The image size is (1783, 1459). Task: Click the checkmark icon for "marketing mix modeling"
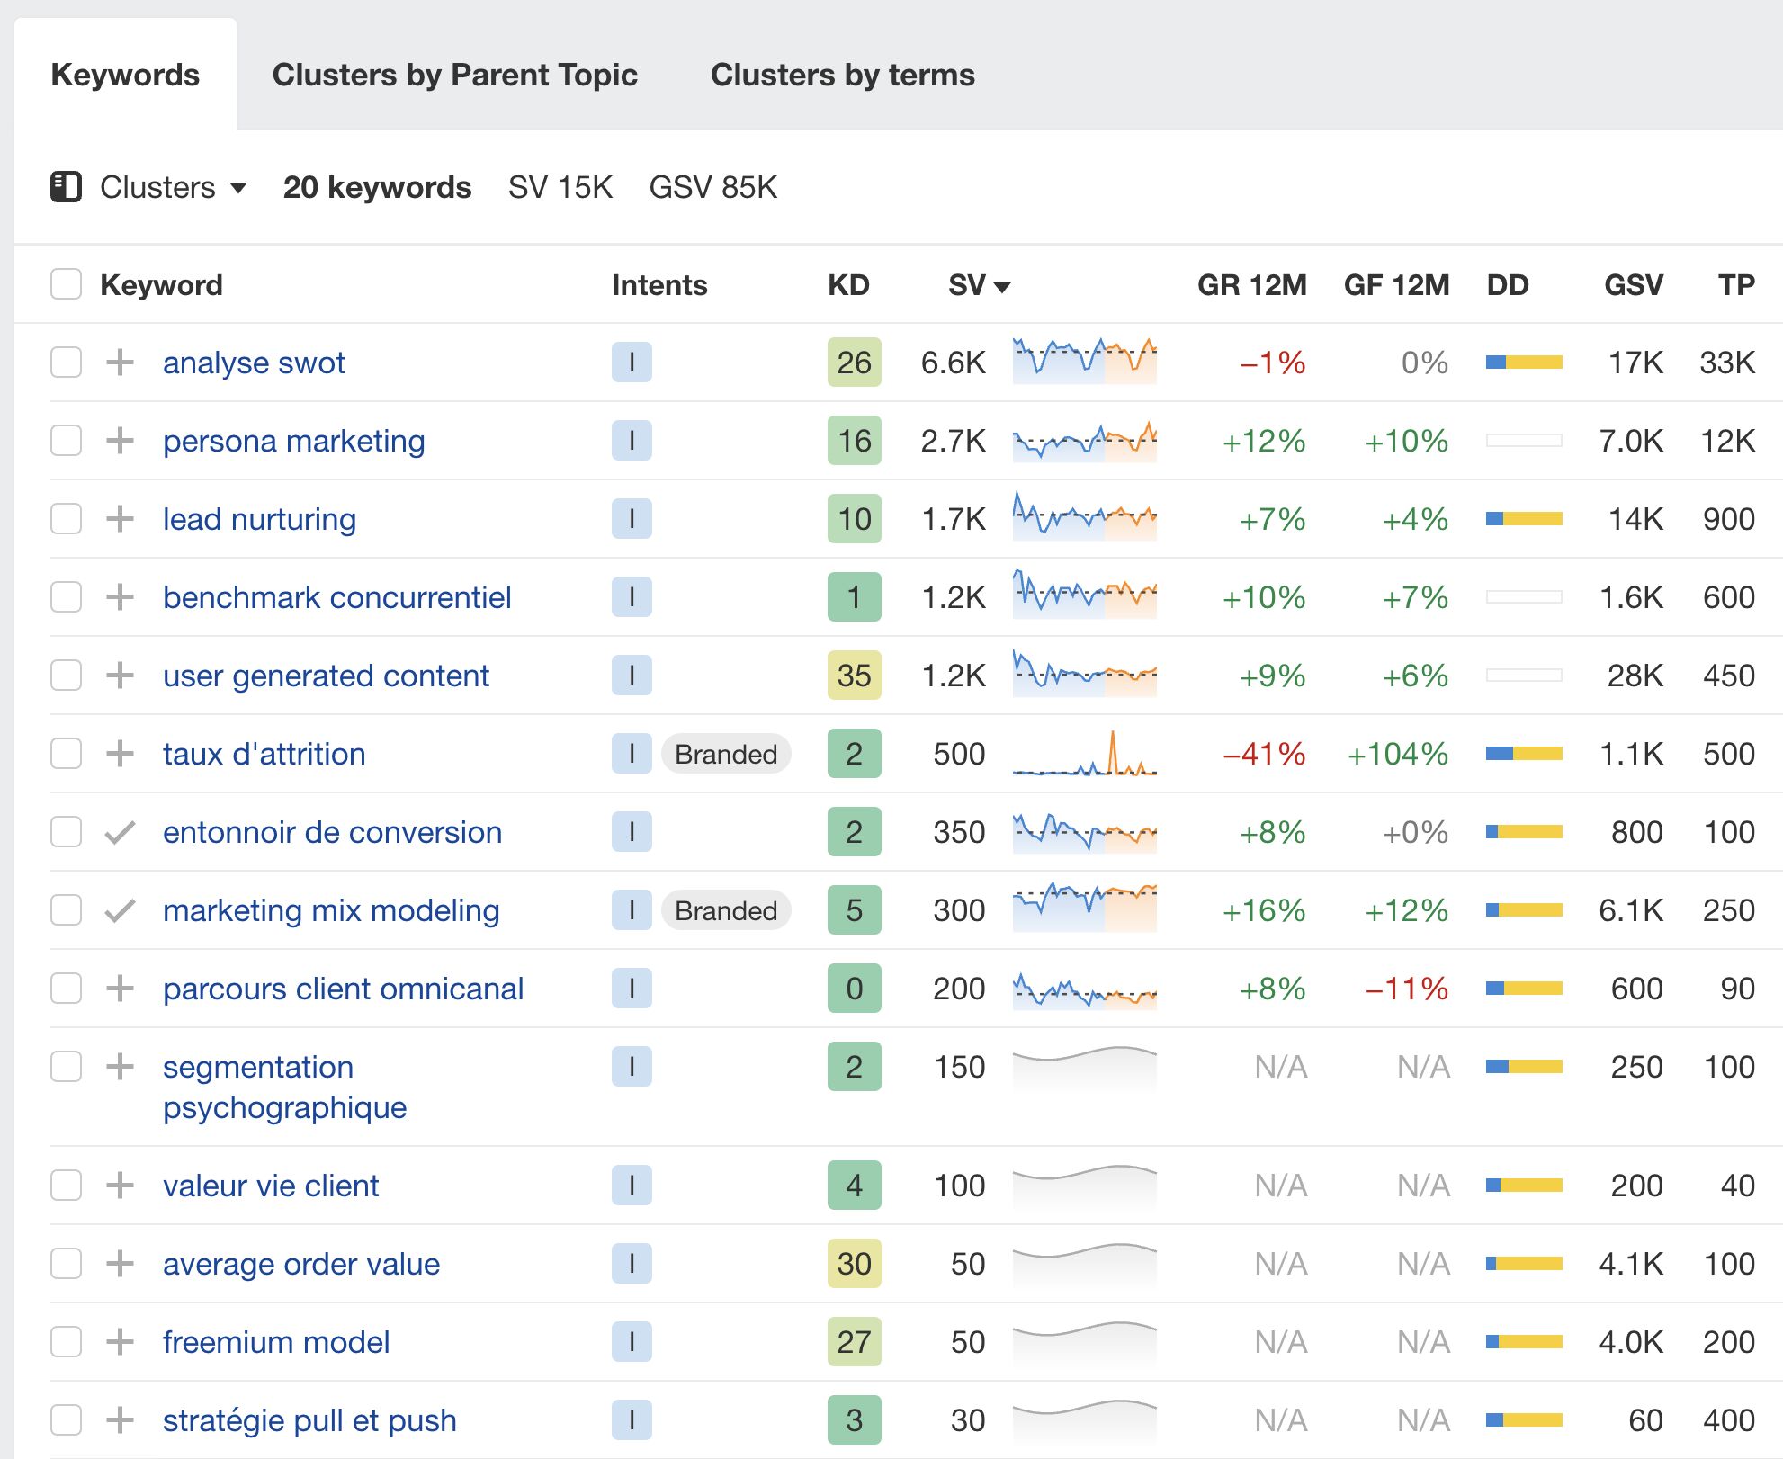click(120, 910)
